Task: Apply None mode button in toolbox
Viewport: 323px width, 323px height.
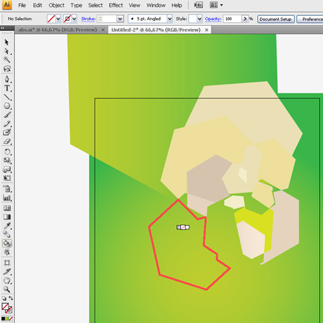Action: [11, 318]
